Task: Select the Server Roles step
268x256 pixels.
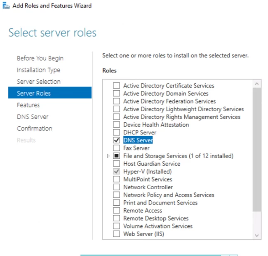Action: (50, 93)
